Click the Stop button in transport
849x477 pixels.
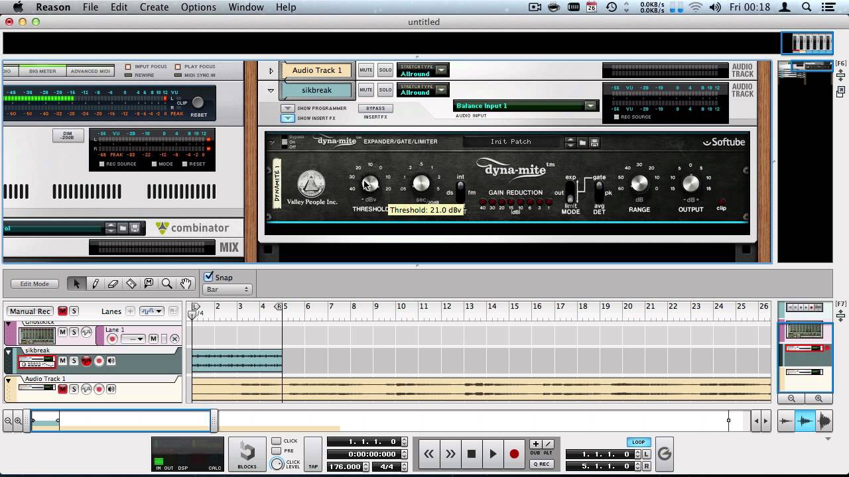coord(472,454)
